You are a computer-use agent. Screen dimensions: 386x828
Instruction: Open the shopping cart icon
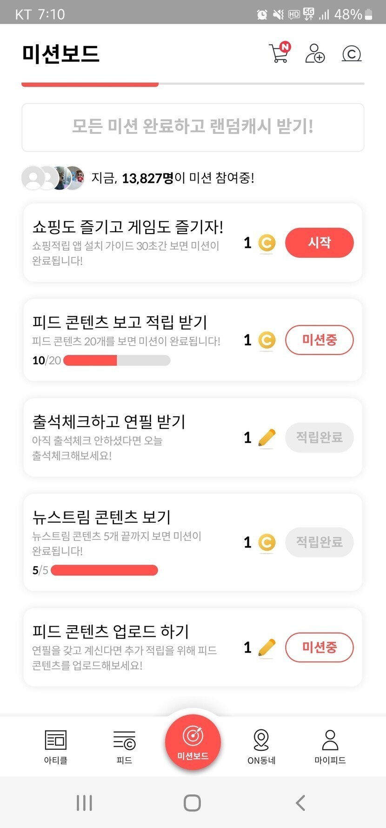(x=279, y=53)
